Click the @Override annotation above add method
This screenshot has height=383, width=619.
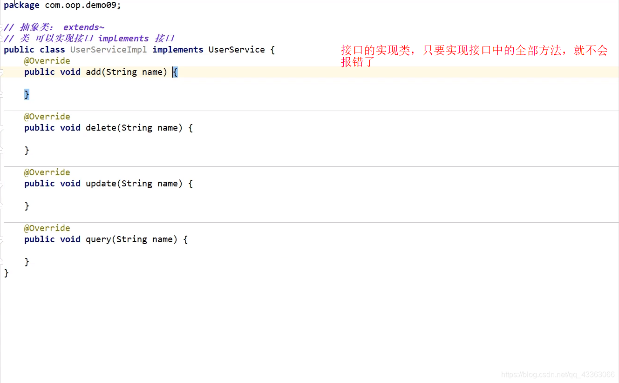pyautogui.click(x=47, y=61)
